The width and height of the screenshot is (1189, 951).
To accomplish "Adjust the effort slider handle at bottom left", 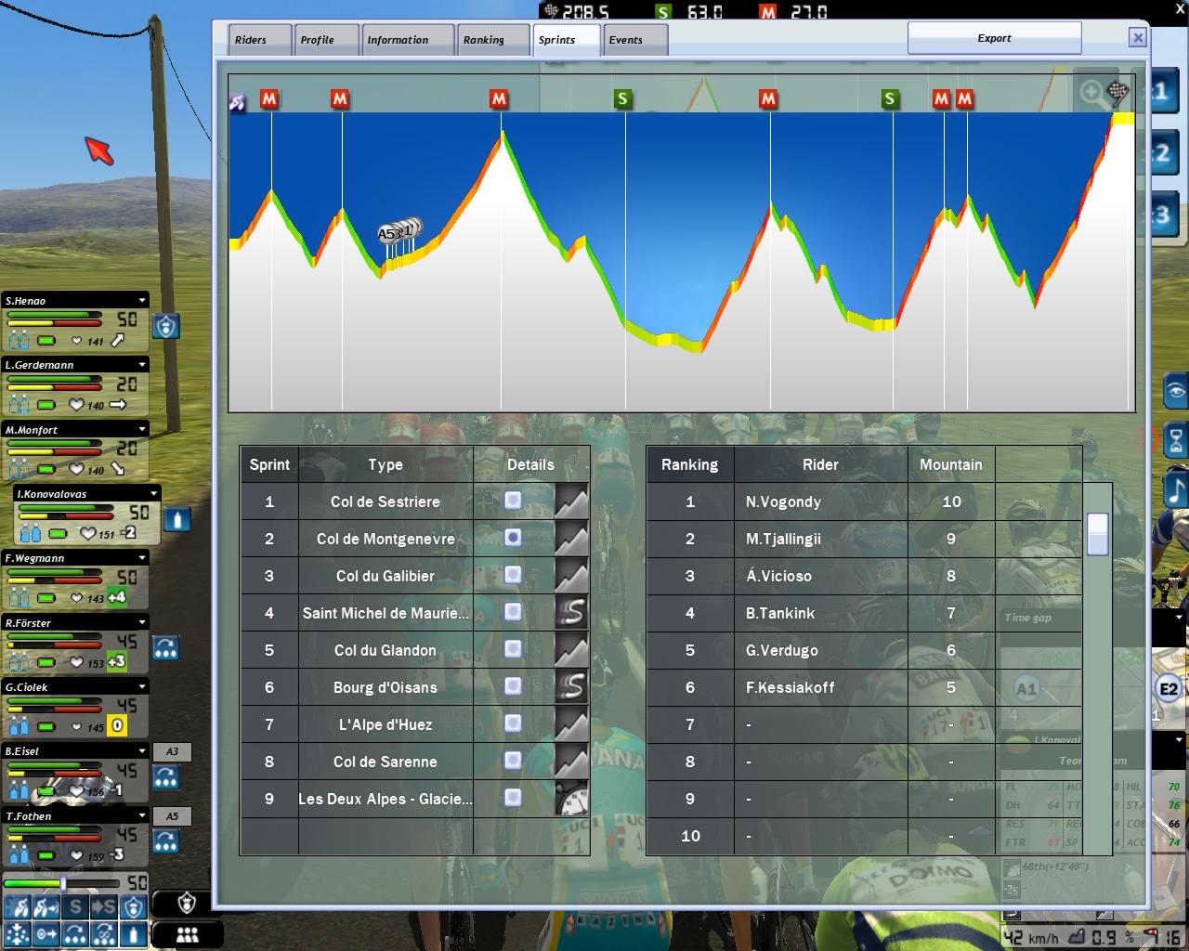I will pos(63,882).
